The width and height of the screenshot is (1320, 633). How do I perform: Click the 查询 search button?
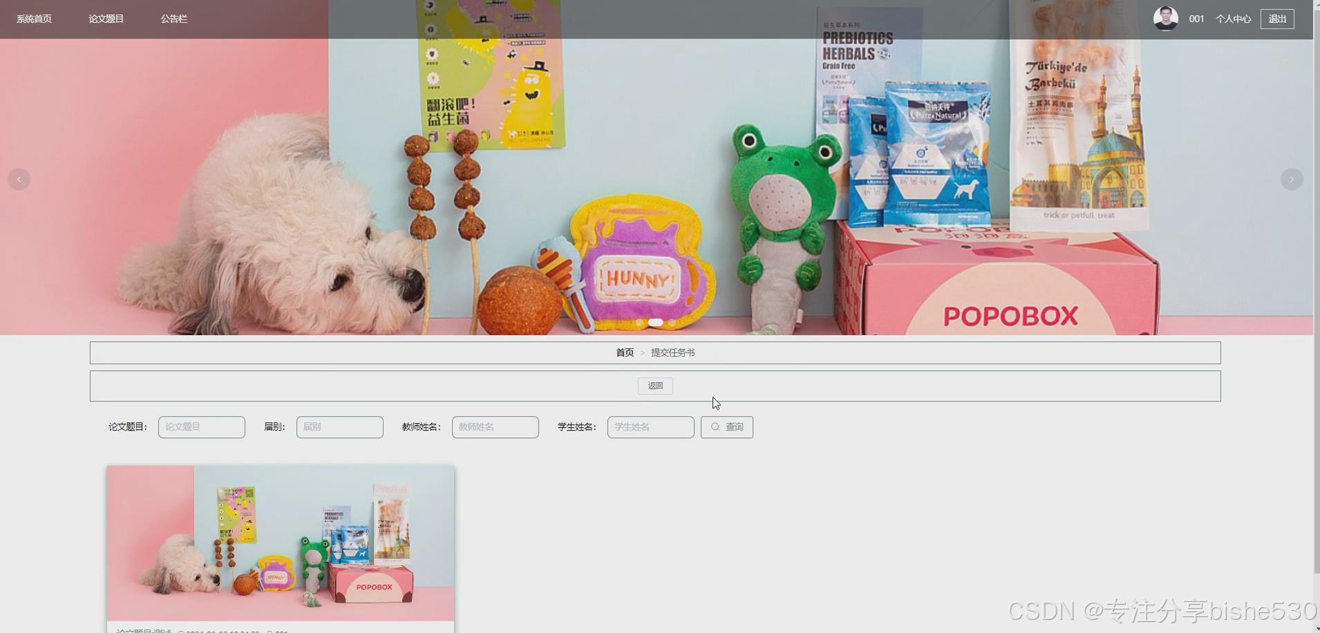click(x=727, y=427)
